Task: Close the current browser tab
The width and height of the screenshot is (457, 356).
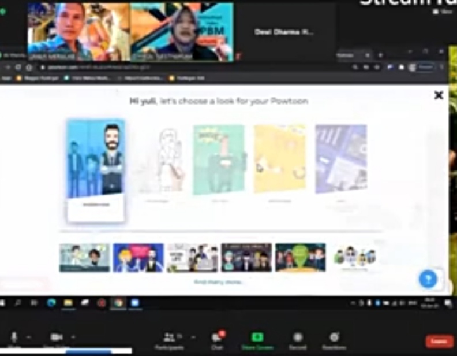Action: point(368,55)
